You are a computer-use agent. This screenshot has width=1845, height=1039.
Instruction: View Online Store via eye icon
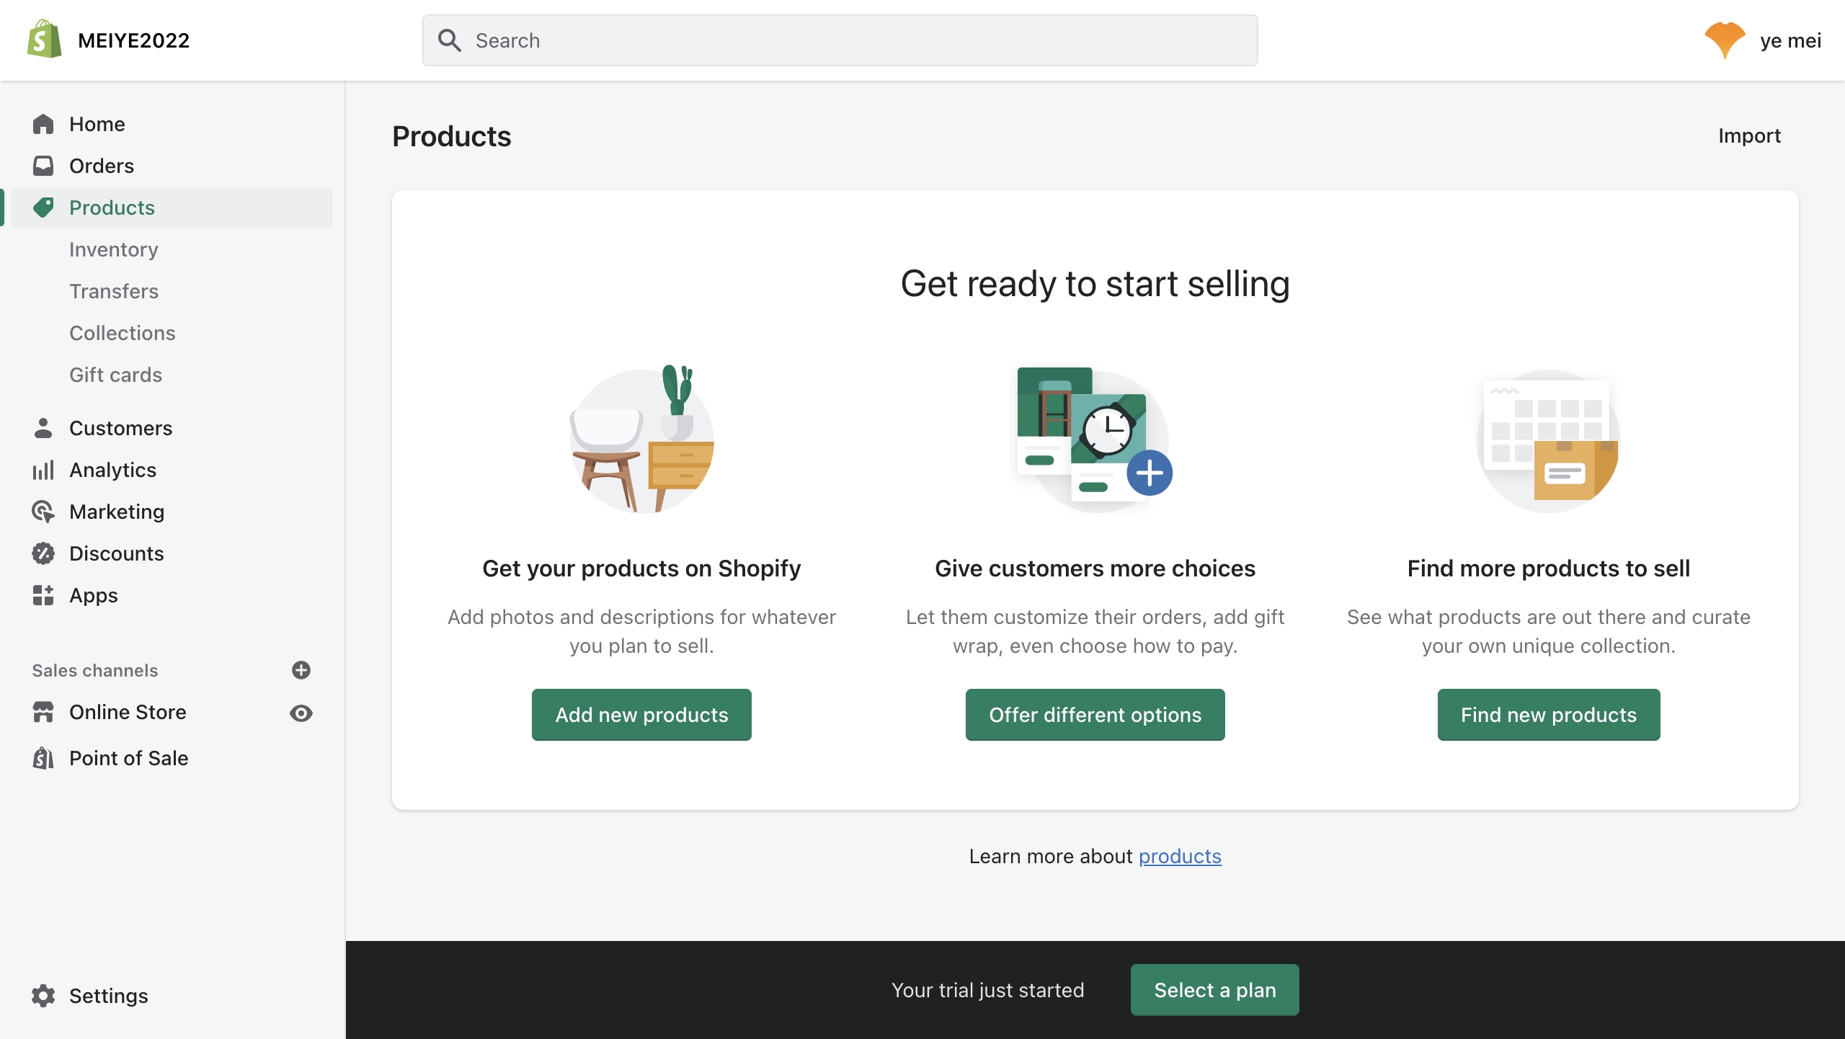pos(301,713)
